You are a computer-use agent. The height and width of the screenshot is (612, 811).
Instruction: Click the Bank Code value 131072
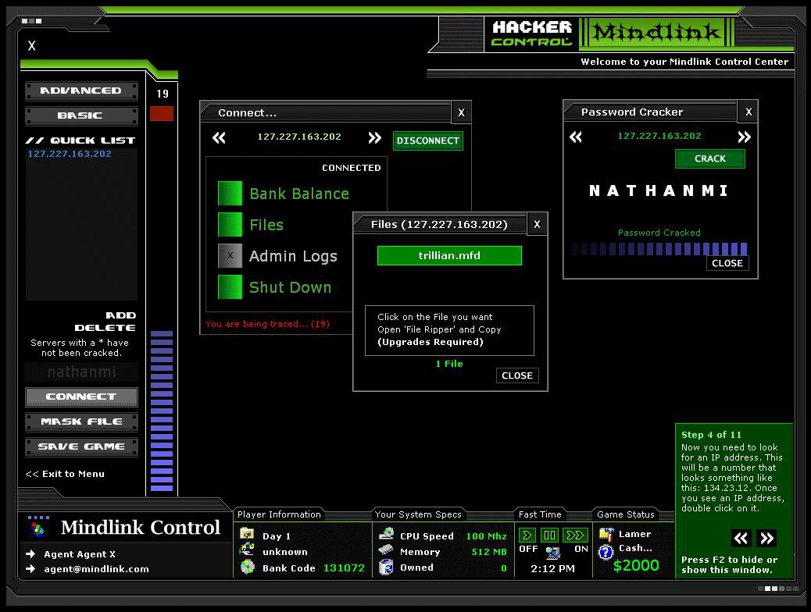[344, 568]
